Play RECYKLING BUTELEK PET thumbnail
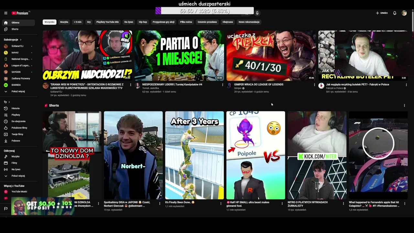Screen dimensions: 414x233 tap(363, 55)
